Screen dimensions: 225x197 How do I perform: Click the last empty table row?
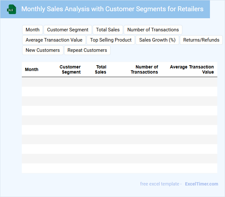pyautogui.click(x=119, y=168)
